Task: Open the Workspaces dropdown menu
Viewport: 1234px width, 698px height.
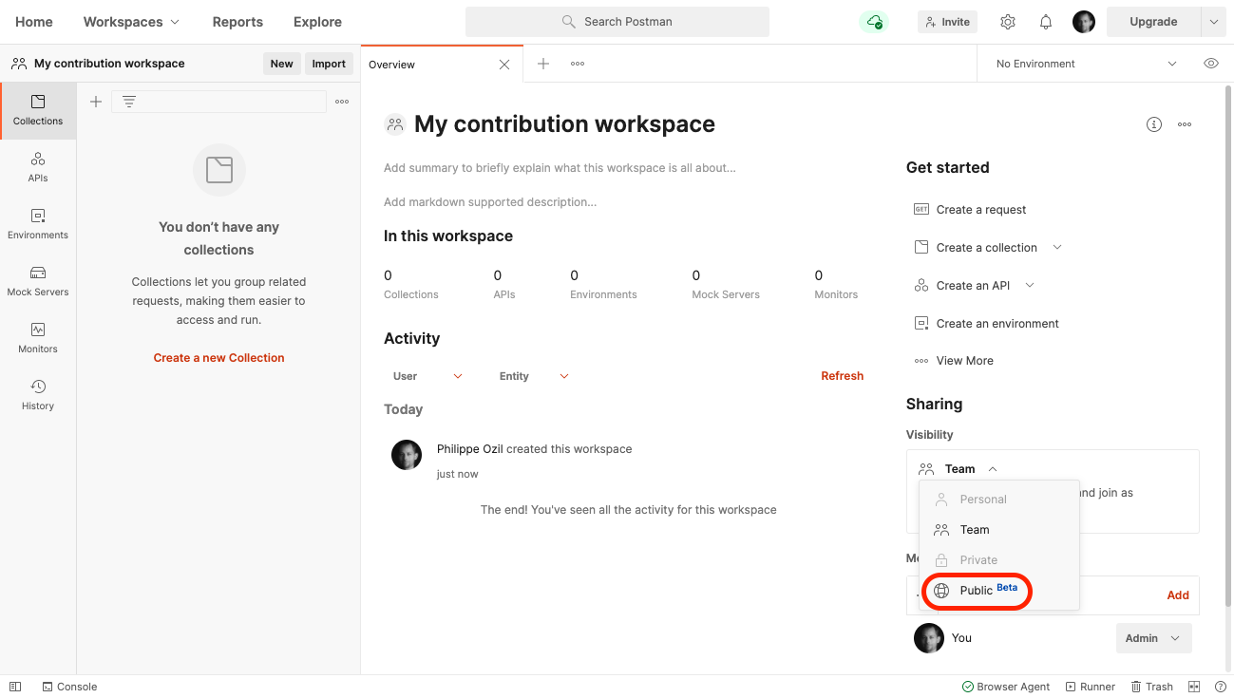Action: tap(131, 22)
